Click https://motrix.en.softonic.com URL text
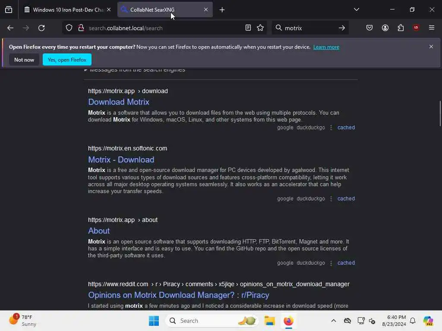442x331 pixels. [x=127, y=148]
